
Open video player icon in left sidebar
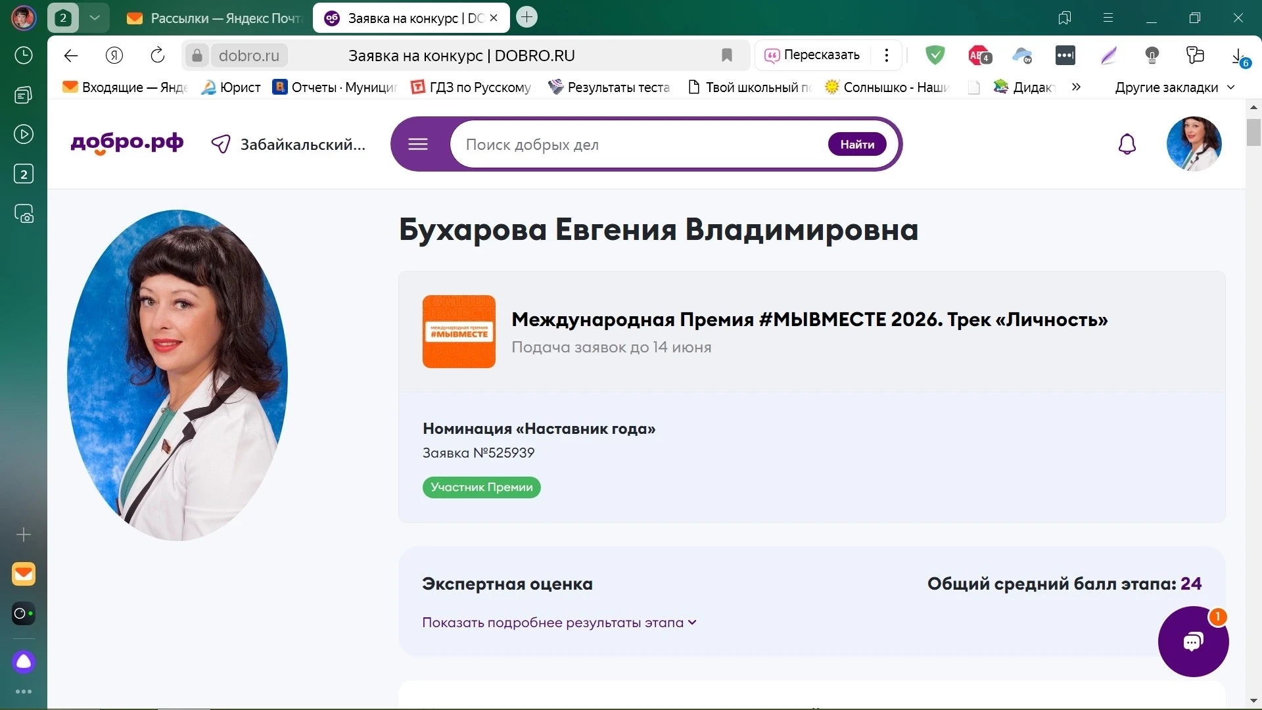pos(24,135)
